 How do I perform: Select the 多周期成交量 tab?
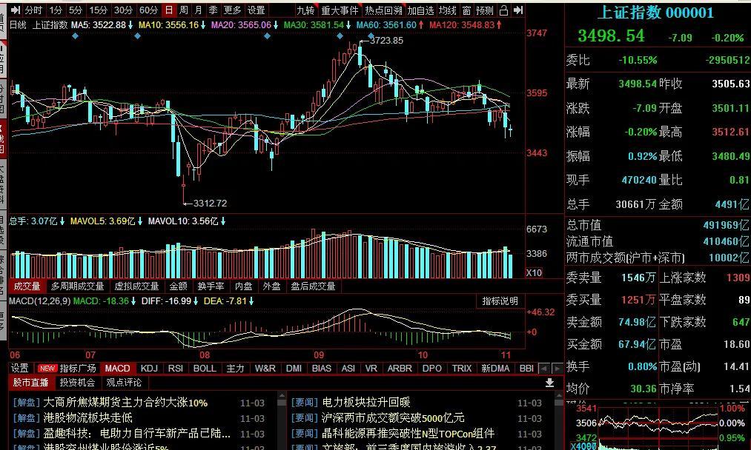tap(78, 286)
